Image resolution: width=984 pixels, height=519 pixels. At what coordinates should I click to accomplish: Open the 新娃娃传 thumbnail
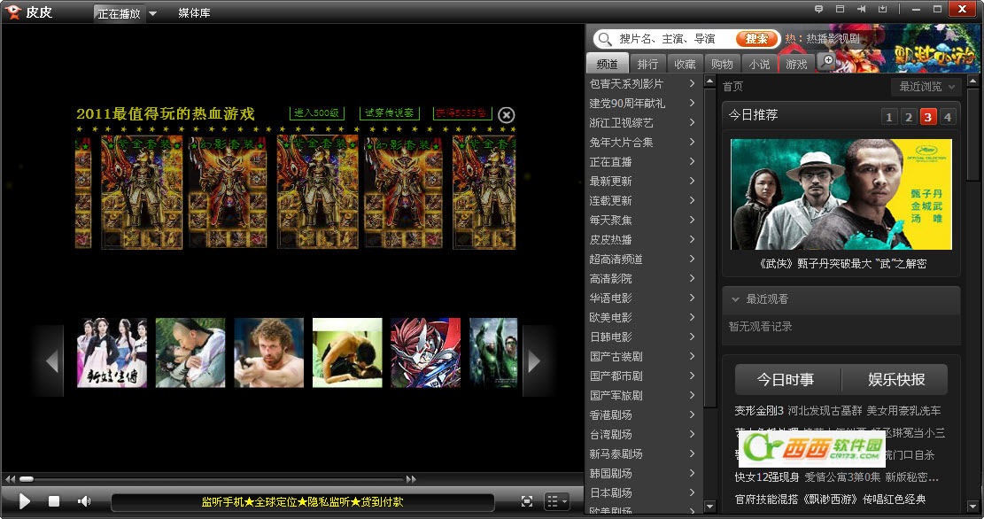click(x=112, y=352)
